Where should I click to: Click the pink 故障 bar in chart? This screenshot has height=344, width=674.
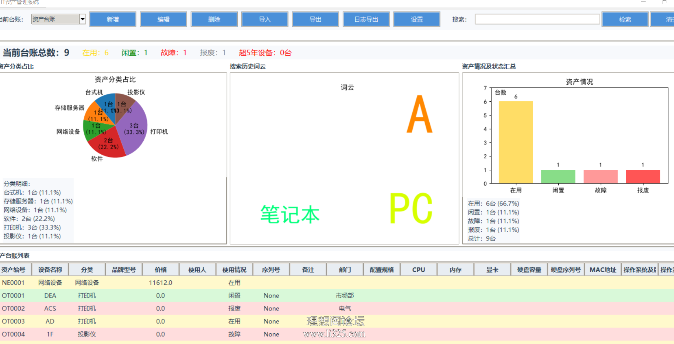click(601, 176)
